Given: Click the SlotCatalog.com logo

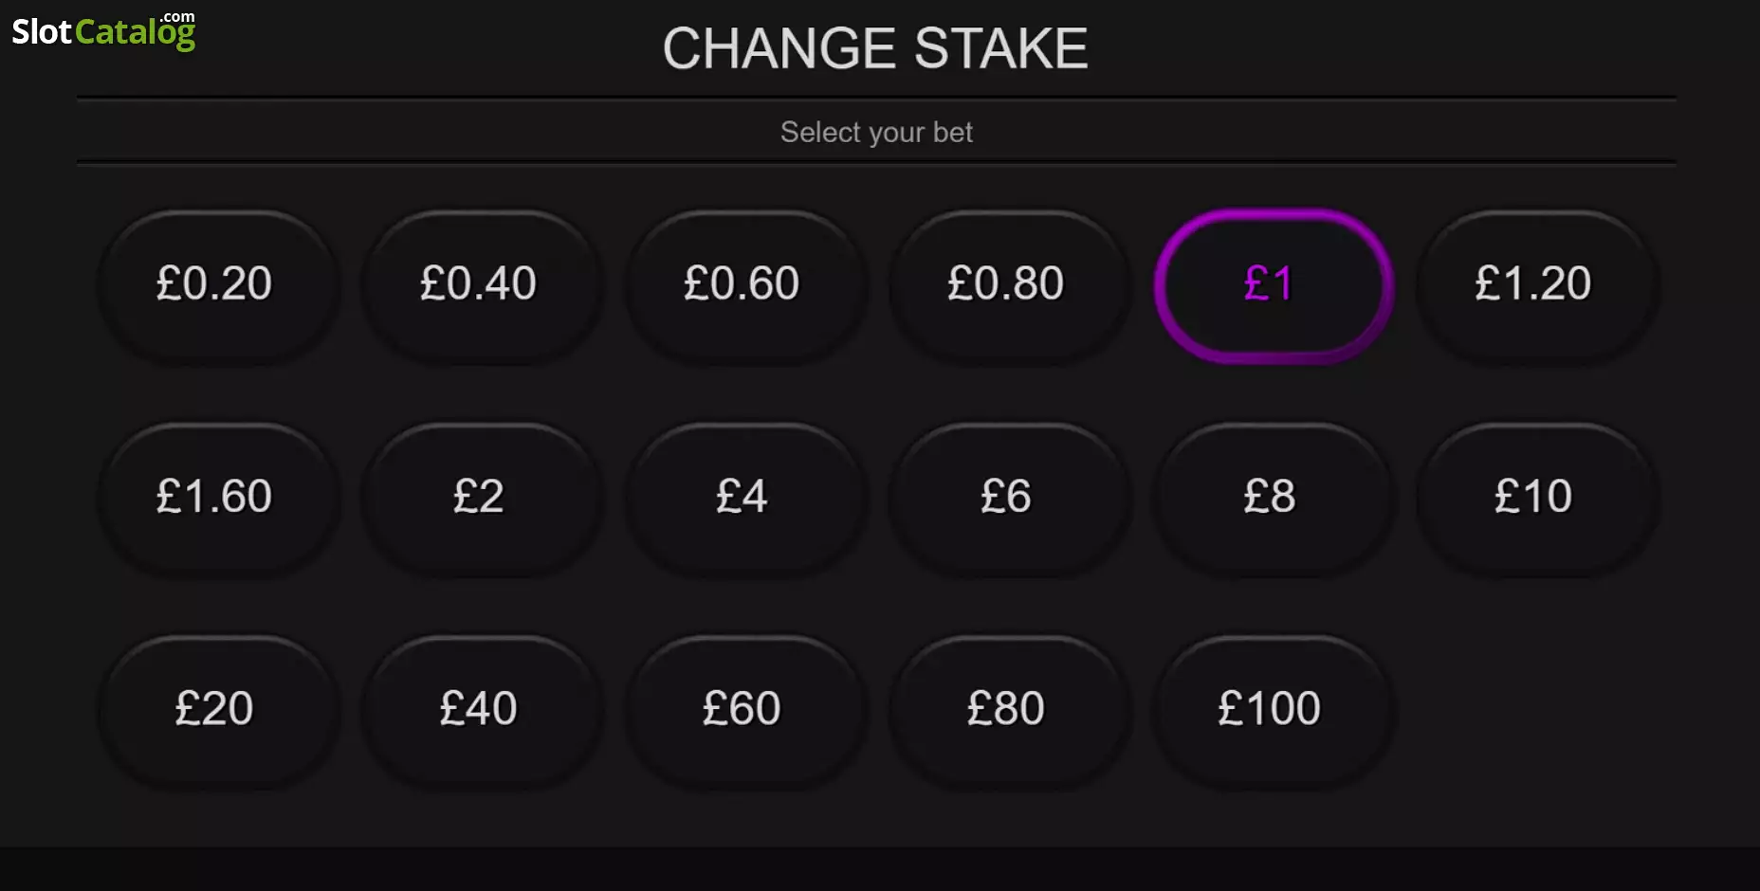Looking at the screenshot, I should pyautogui.click(x=103, y=30).
